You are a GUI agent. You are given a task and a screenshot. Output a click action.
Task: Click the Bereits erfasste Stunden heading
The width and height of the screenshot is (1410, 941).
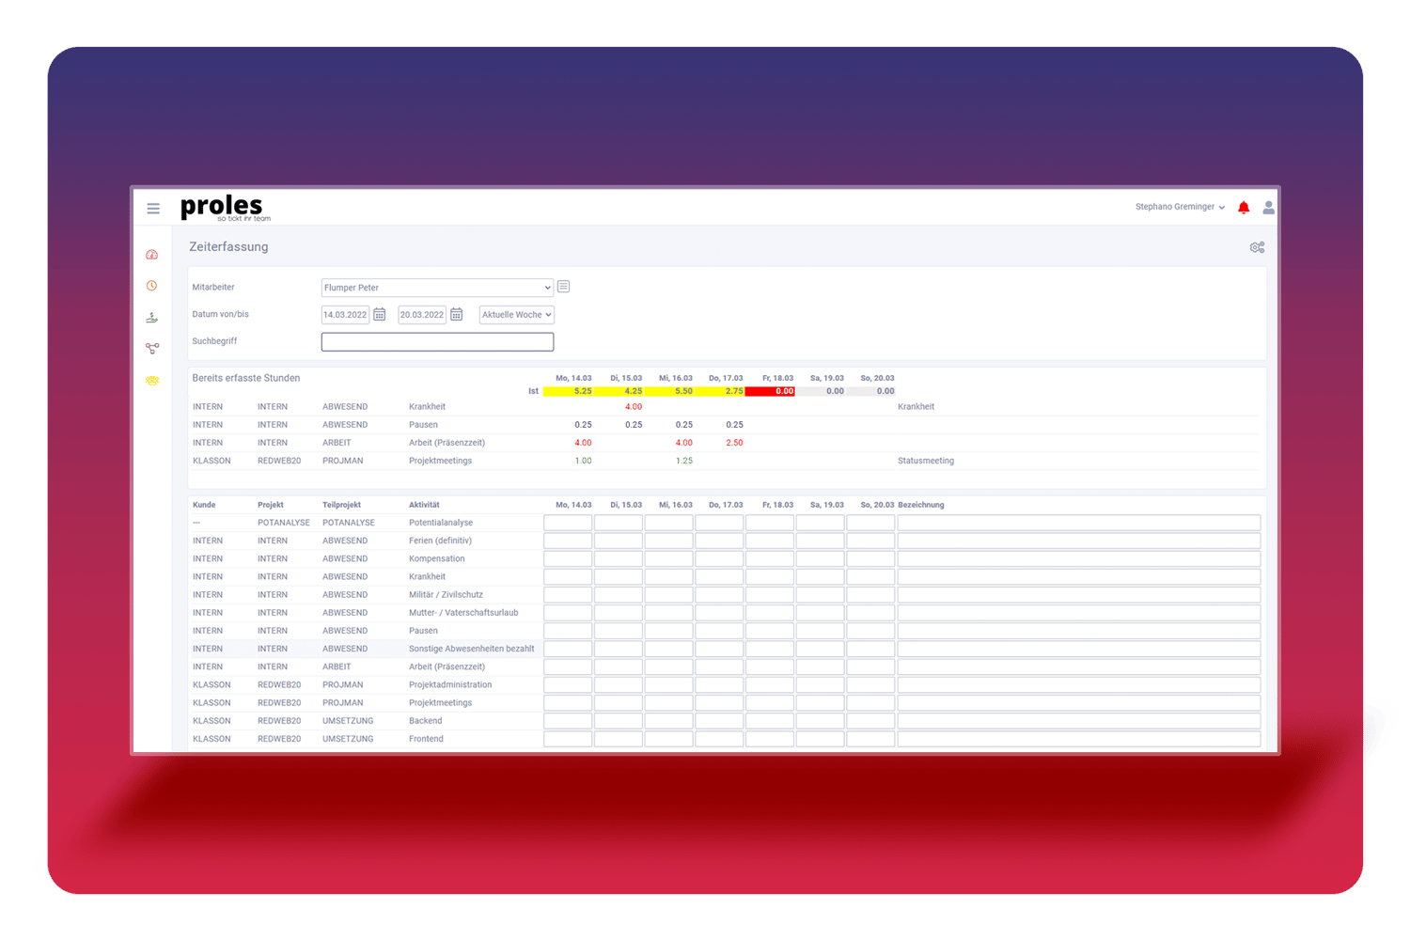coord(246,378)
